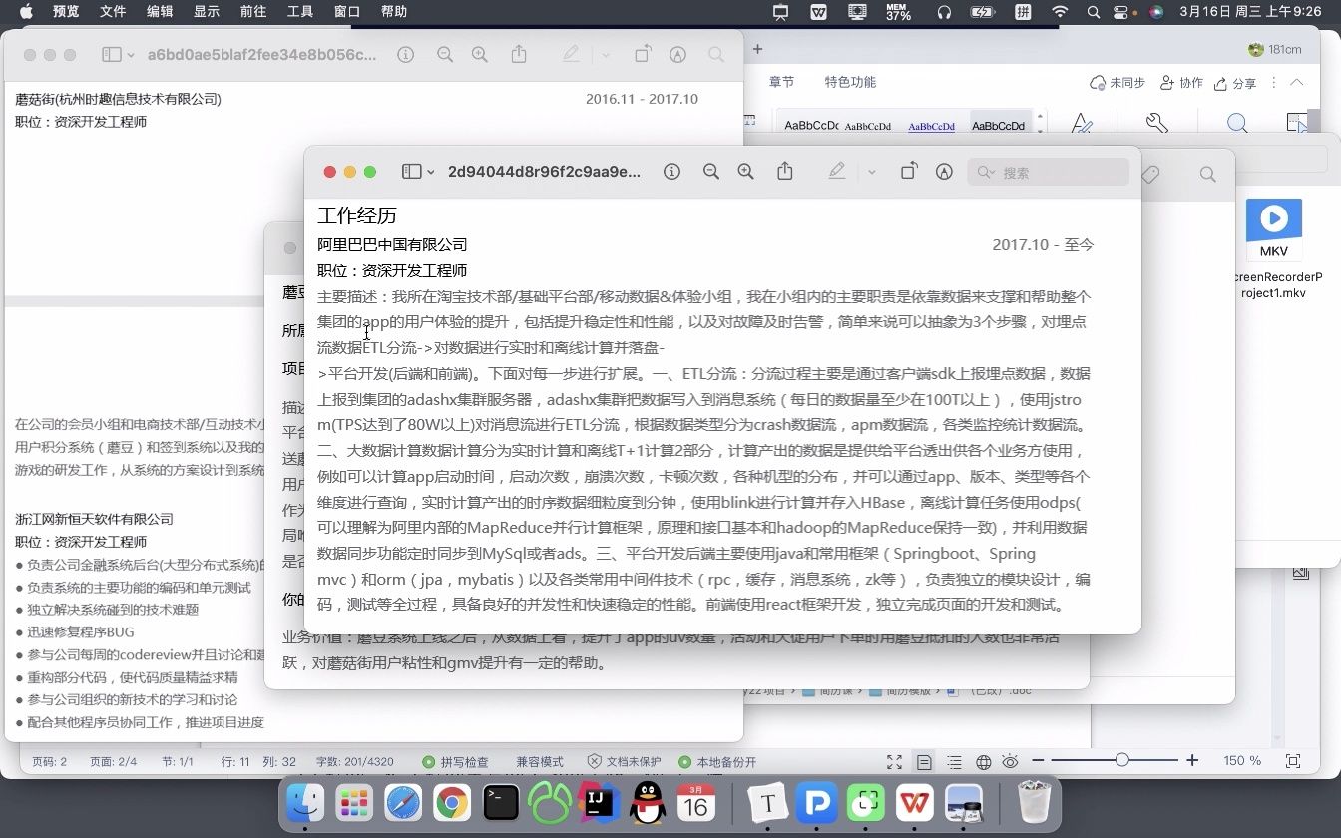Open Chrome from the Dock
The height and width of the screenshot is (838, 1341).
[451, 802]
